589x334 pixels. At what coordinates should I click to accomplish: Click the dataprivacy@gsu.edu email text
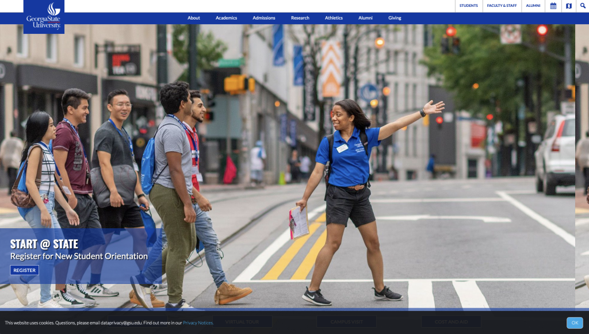click(x=121, y=323)
